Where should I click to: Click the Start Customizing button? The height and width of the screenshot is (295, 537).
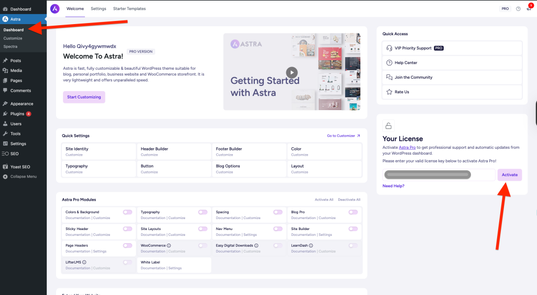(x=84, y=97)
